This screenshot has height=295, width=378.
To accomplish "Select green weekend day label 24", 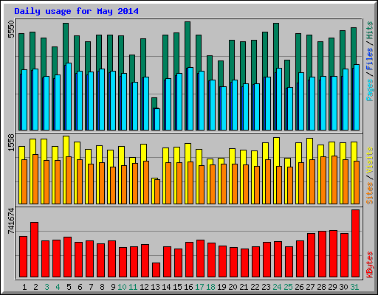I will pos(277,287).
